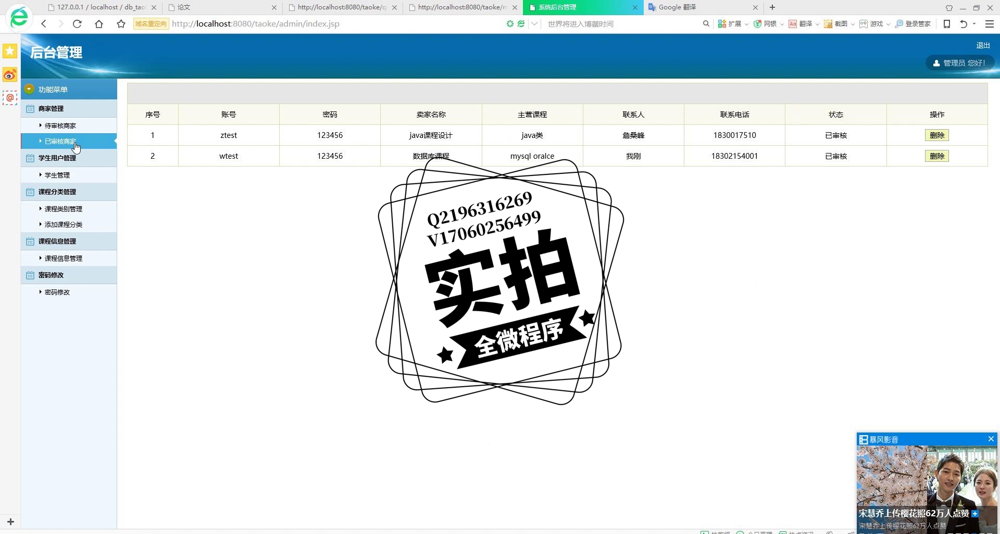Click the plus icon at sidebar bottom

[10, 522]
